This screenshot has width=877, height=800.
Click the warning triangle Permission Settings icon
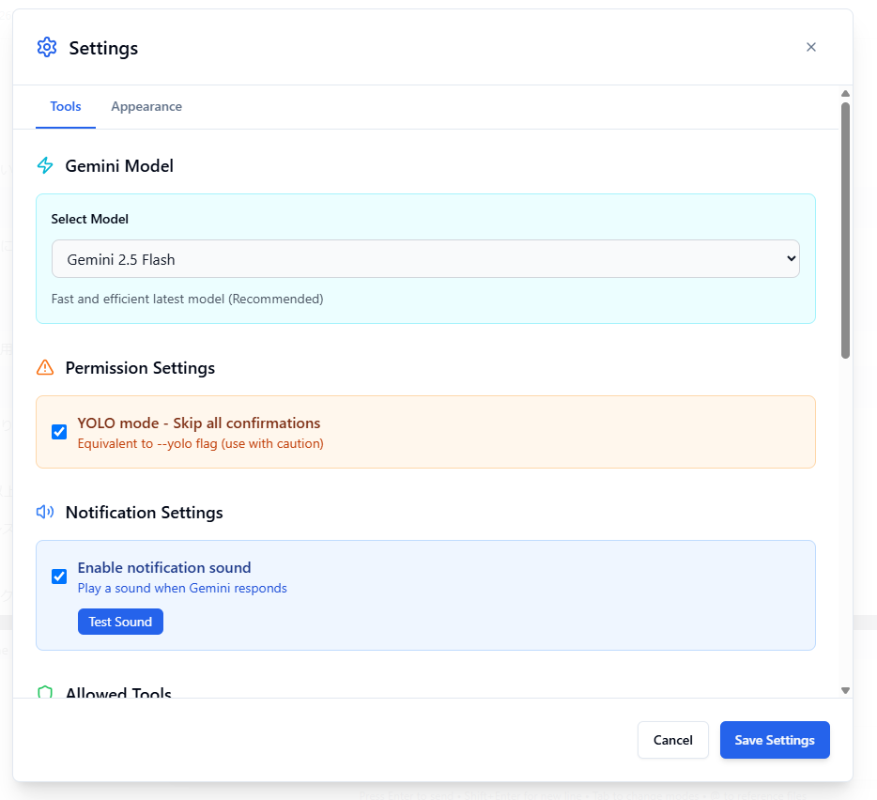pos(45,368)
